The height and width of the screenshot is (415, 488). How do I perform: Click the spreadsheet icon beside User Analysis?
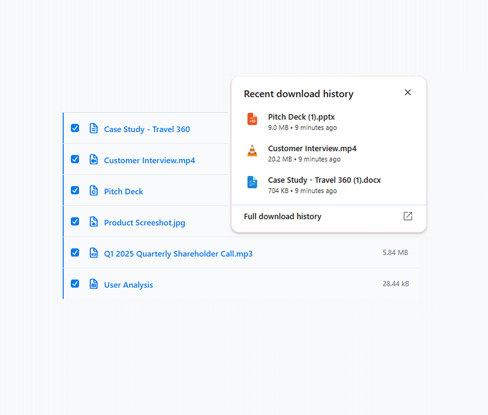point(94,284)
